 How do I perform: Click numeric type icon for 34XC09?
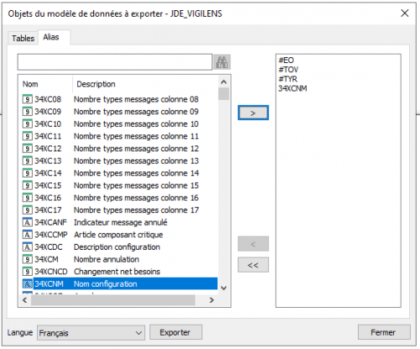click(x=27, y=112)
